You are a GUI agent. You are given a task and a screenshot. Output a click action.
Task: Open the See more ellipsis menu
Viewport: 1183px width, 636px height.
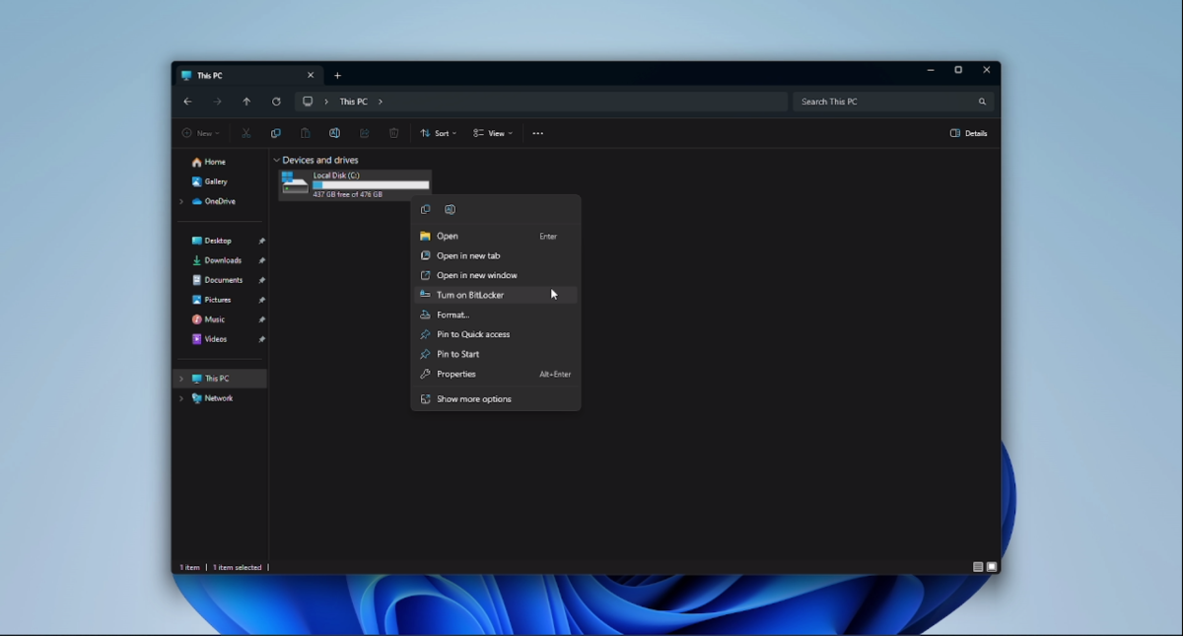tap(537, 133)
